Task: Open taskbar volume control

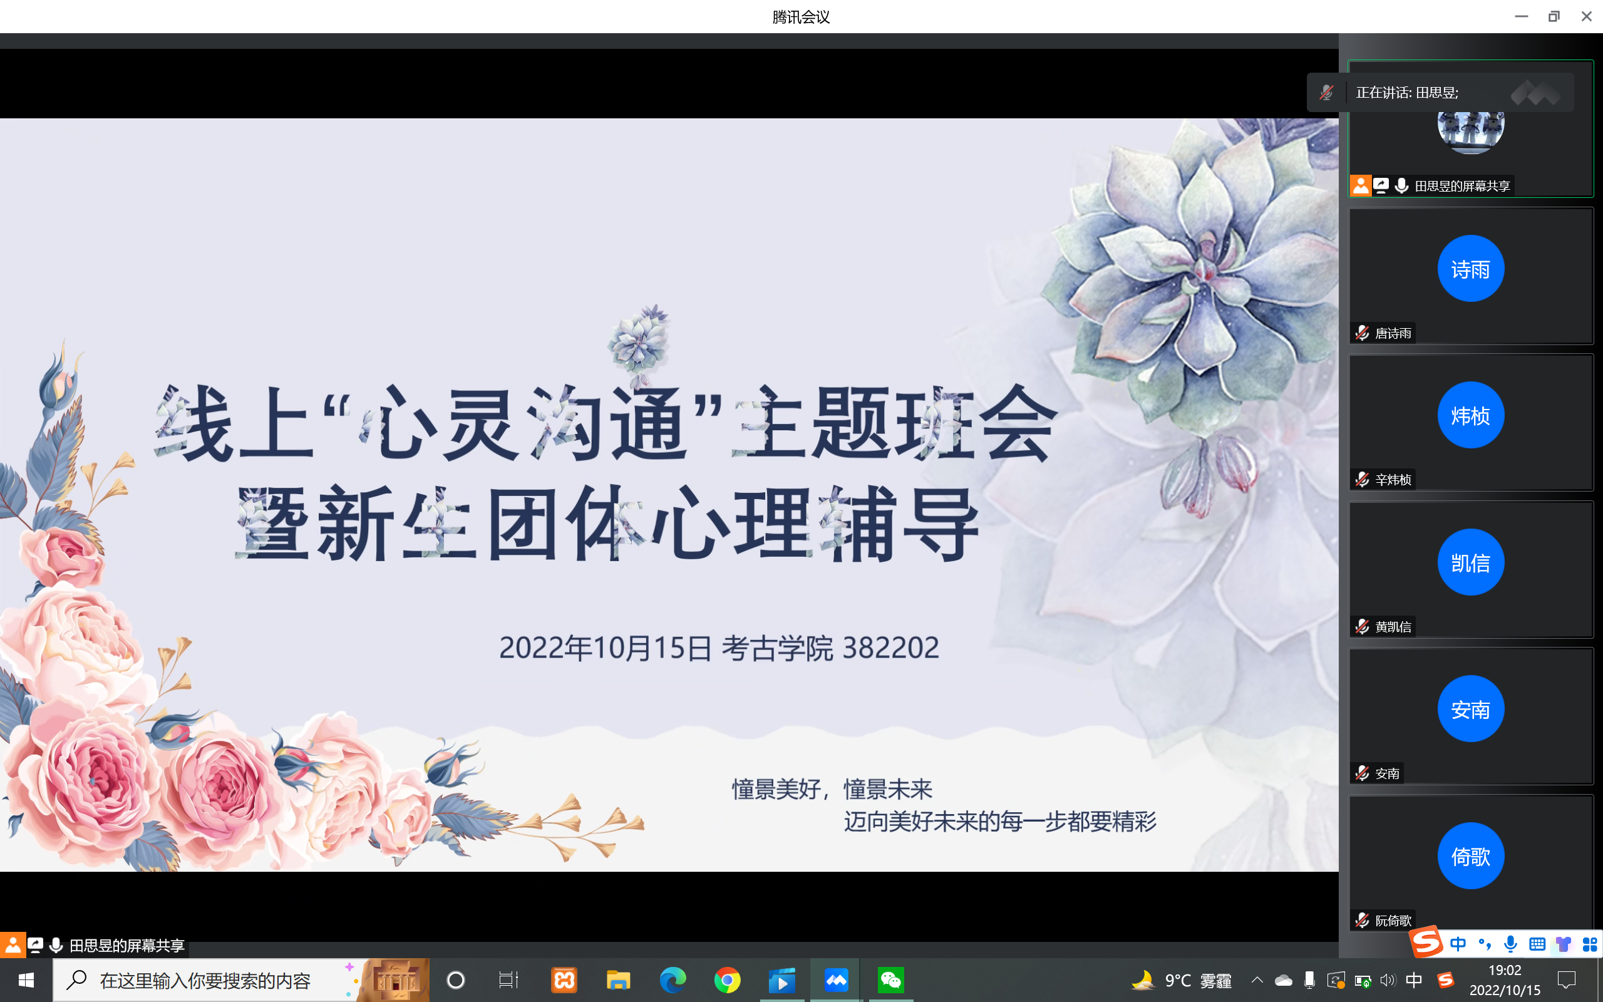Action: point(1387,980)
